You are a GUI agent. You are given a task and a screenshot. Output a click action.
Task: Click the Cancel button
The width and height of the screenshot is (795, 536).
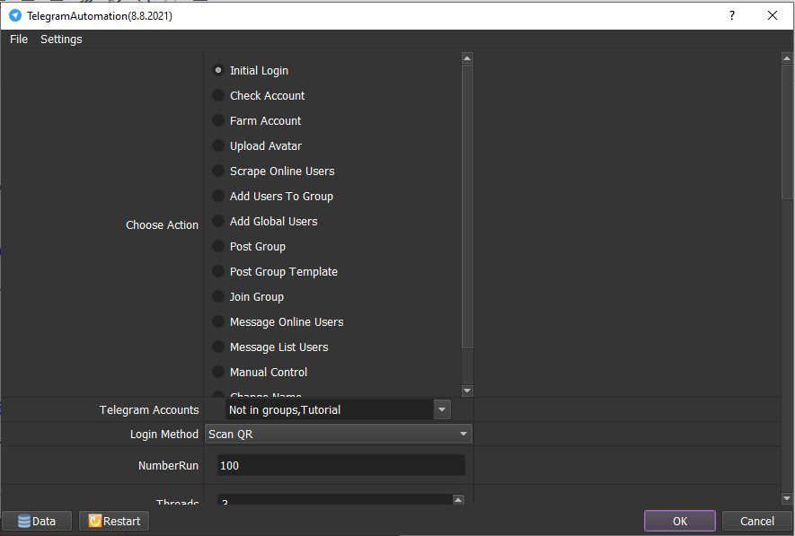click(x=757, y=521)
